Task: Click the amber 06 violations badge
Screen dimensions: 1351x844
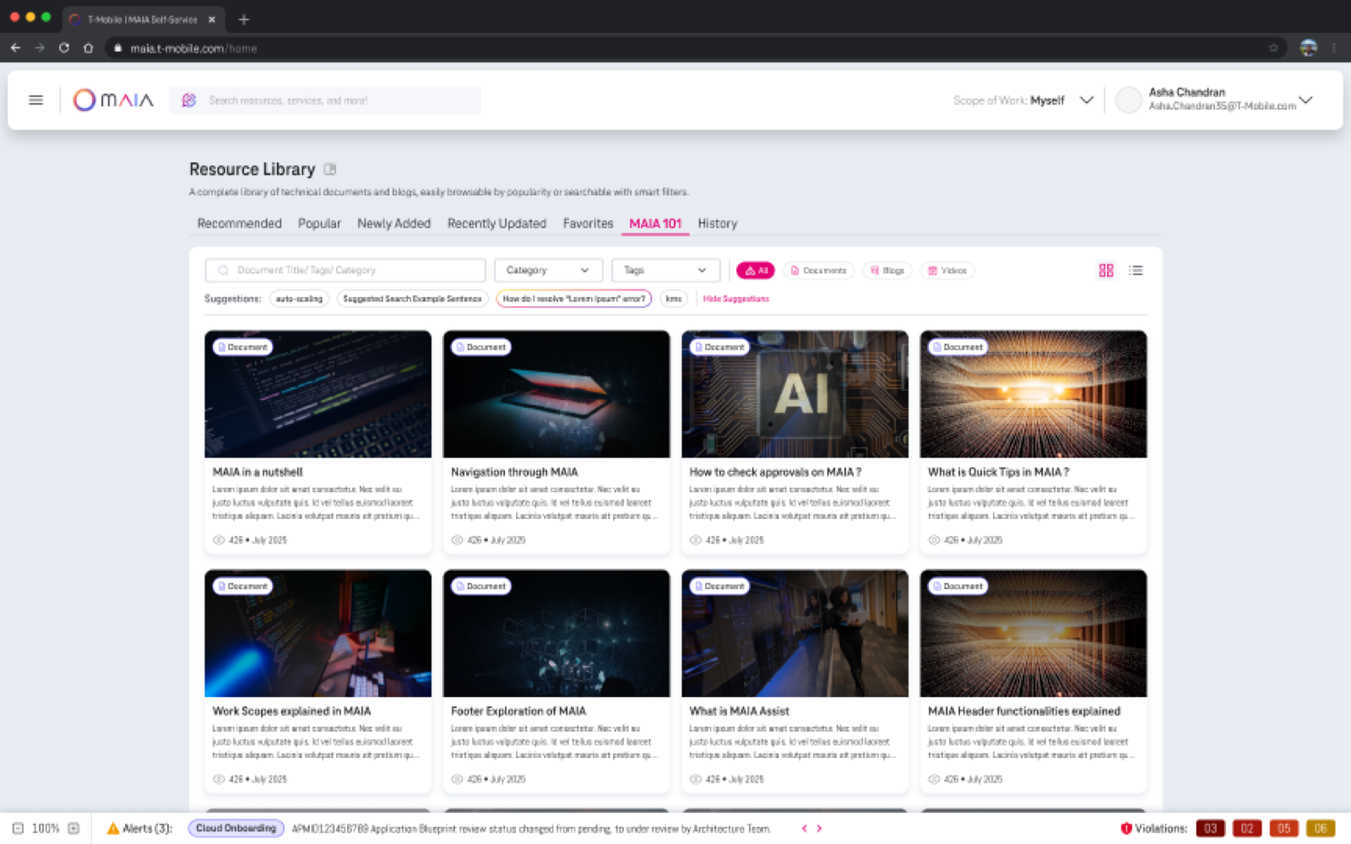Action: click(x=1321, y=829)
